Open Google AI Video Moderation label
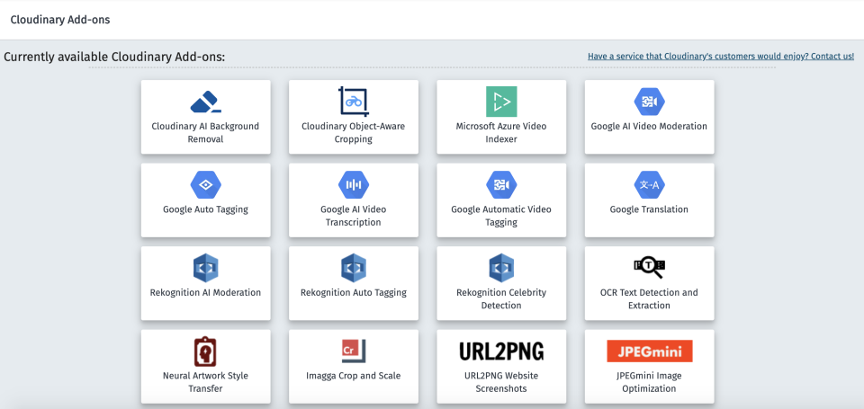 tap(649, 126)
